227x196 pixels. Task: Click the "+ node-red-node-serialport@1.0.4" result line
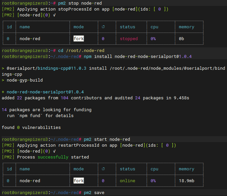point(43,92)
